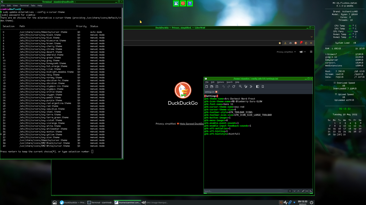The height and width of the screenshot is (205, 366).
Task: Expand the 'Privacy, simplified.' dropdown
Action: (x=286, y=52)
